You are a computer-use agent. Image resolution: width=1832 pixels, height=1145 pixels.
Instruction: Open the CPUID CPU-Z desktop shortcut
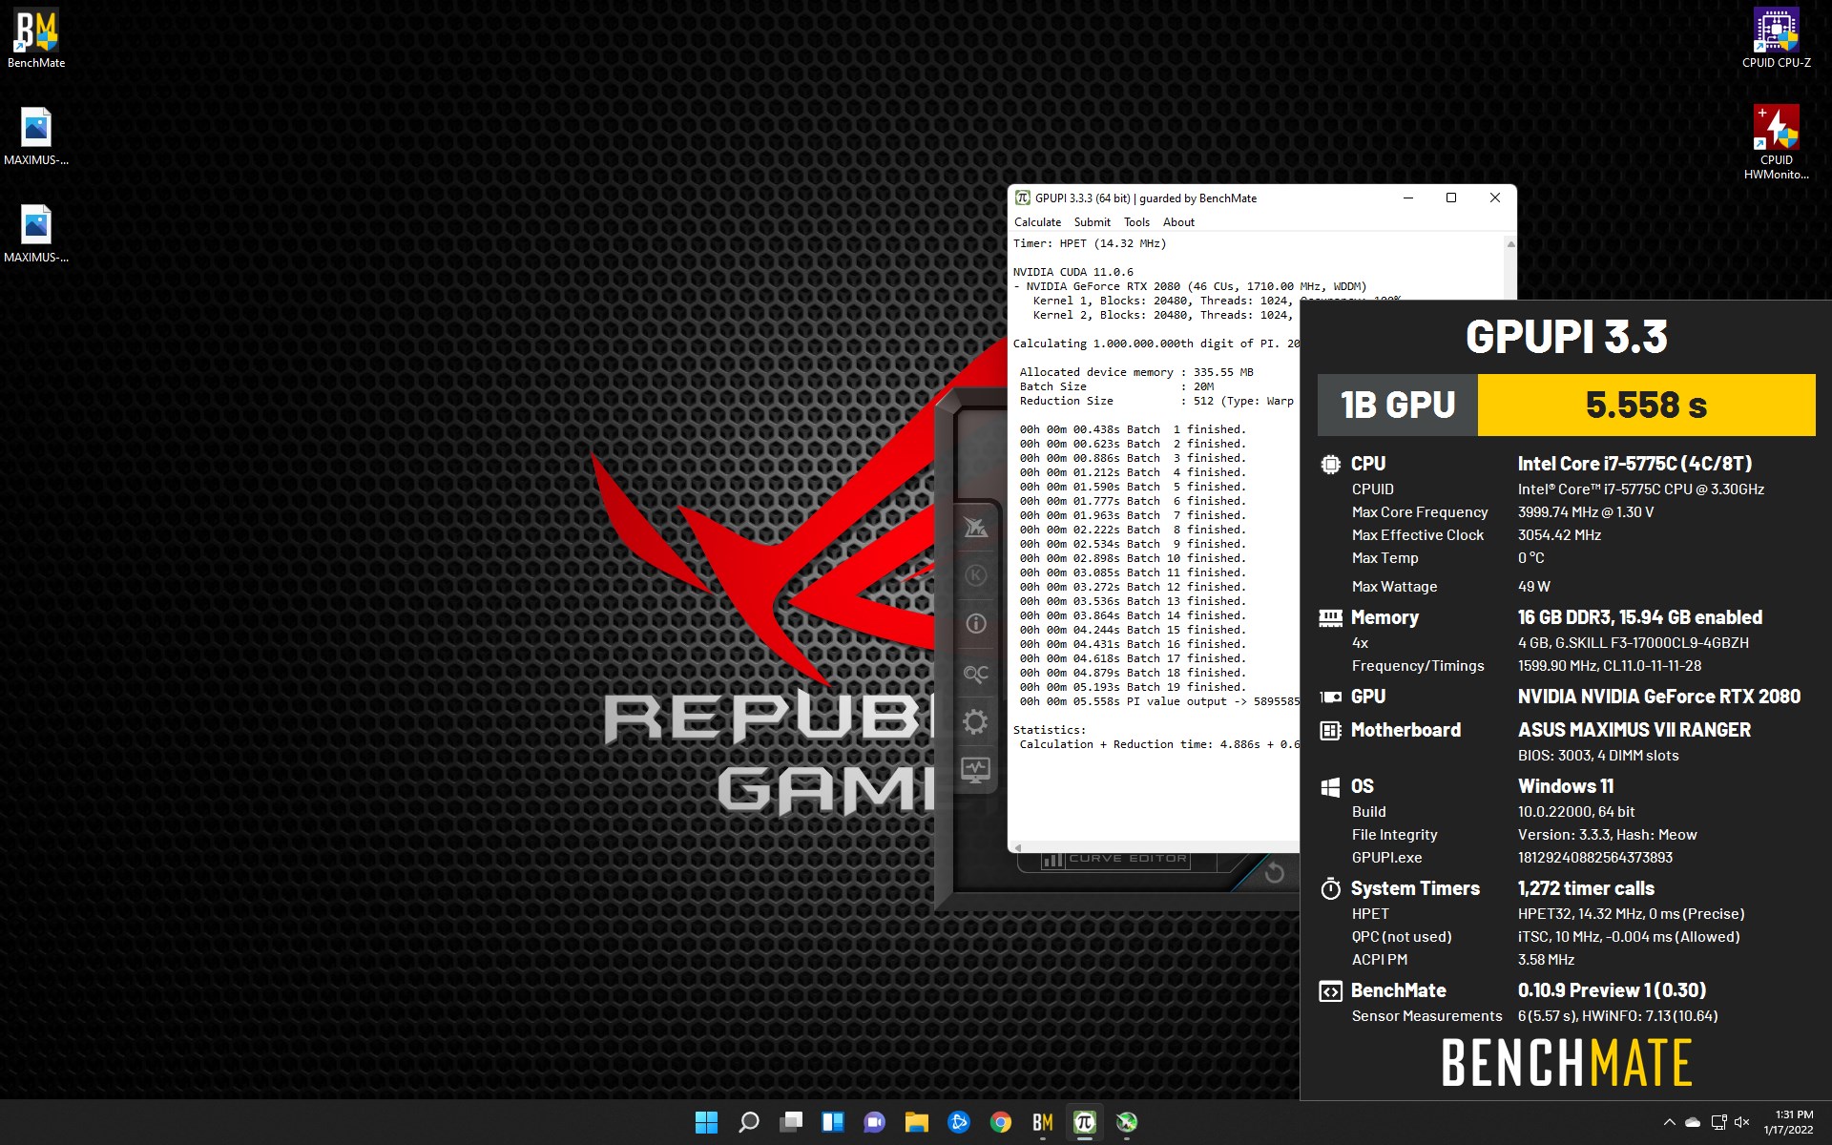[1776, 39]
